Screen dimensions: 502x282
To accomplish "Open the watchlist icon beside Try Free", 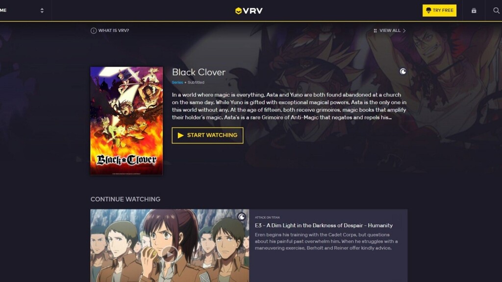I will 474,11.
